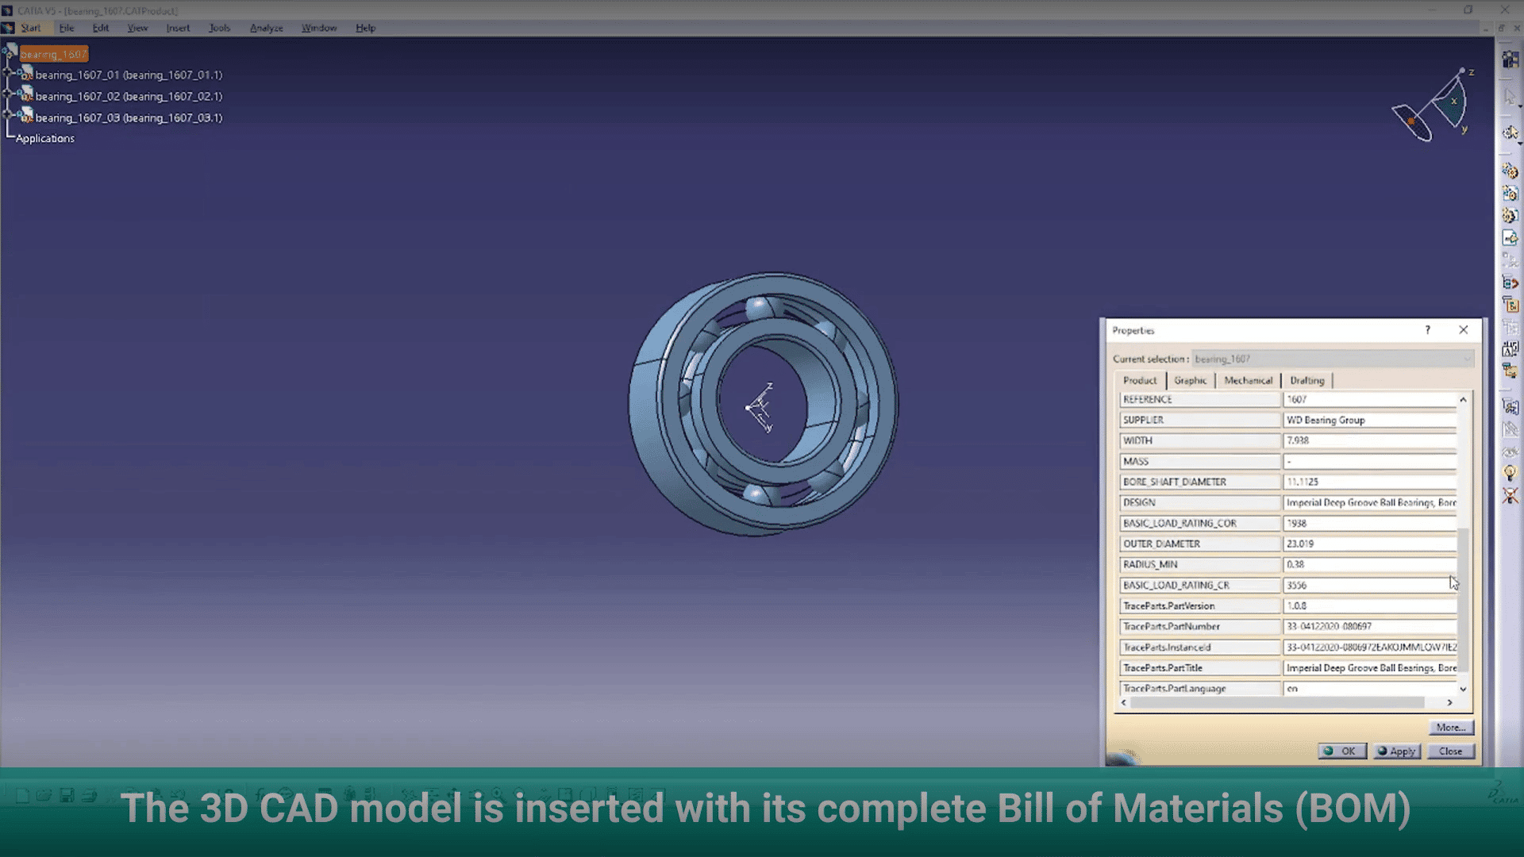The height and width of the screenshot is (857, 1524).
Task: Click the yellow light bulb icon
Action: pyautogui.click(x=1510, y=473)
